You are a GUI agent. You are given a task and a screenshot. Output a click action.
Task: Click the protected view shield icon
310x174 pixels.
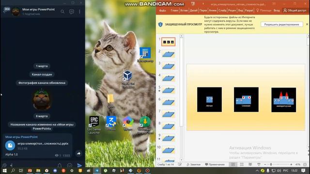[x=160, y=25]
